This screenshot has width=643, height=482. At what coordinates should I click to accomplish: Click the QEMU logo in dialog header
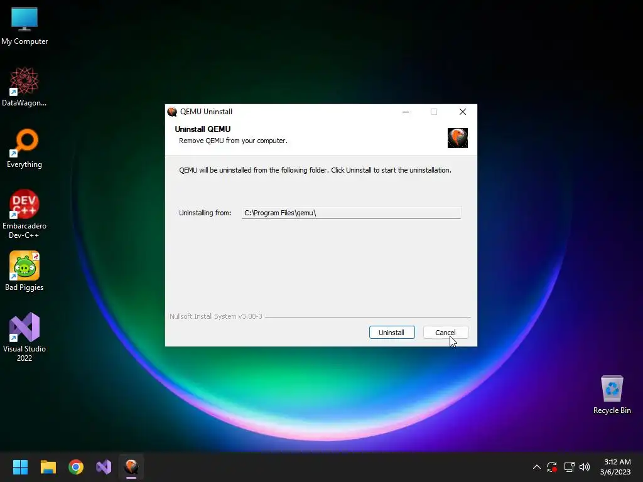click(458, 137)
